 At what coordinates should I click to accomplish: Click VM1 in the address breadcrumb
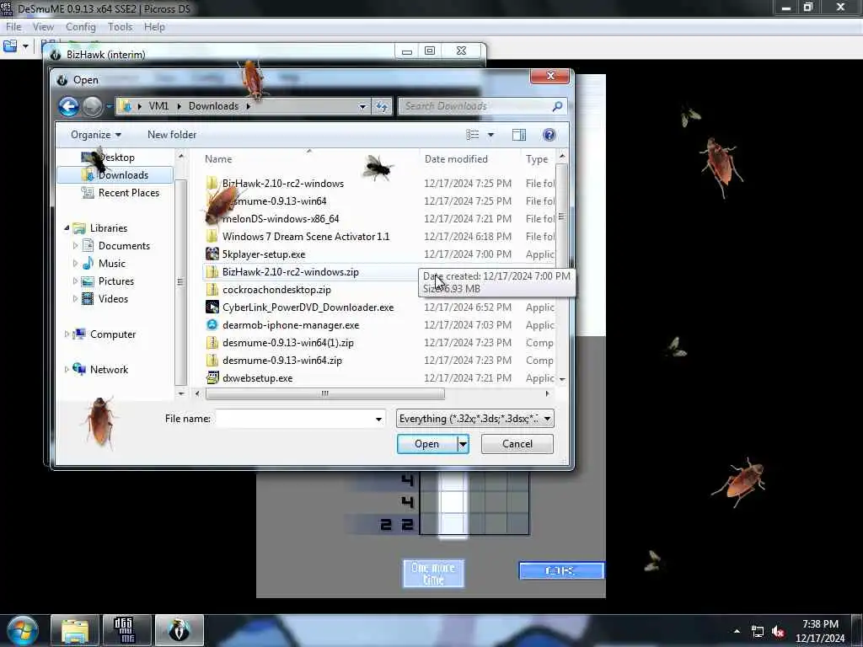coord(158,106)
